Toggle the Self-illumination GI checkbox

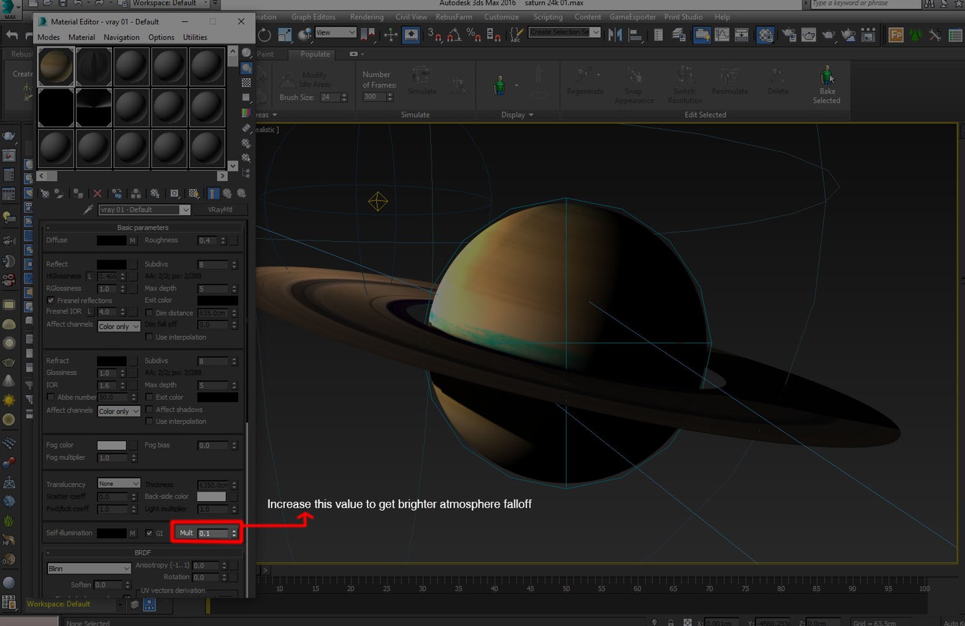[x=149, y=533]
